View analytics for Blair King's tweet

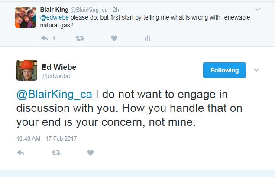(x=147, y=38)
